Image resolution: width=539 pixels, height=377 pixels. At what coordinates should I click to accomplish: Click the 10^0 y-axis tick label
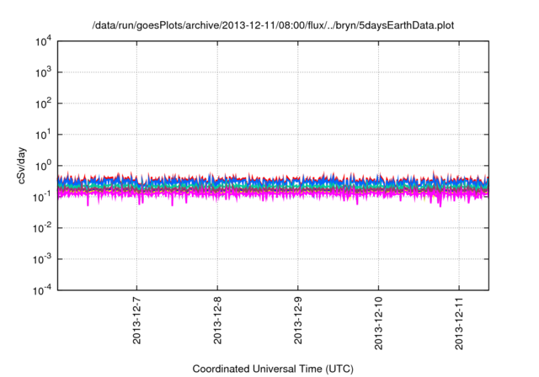[44, 166]
